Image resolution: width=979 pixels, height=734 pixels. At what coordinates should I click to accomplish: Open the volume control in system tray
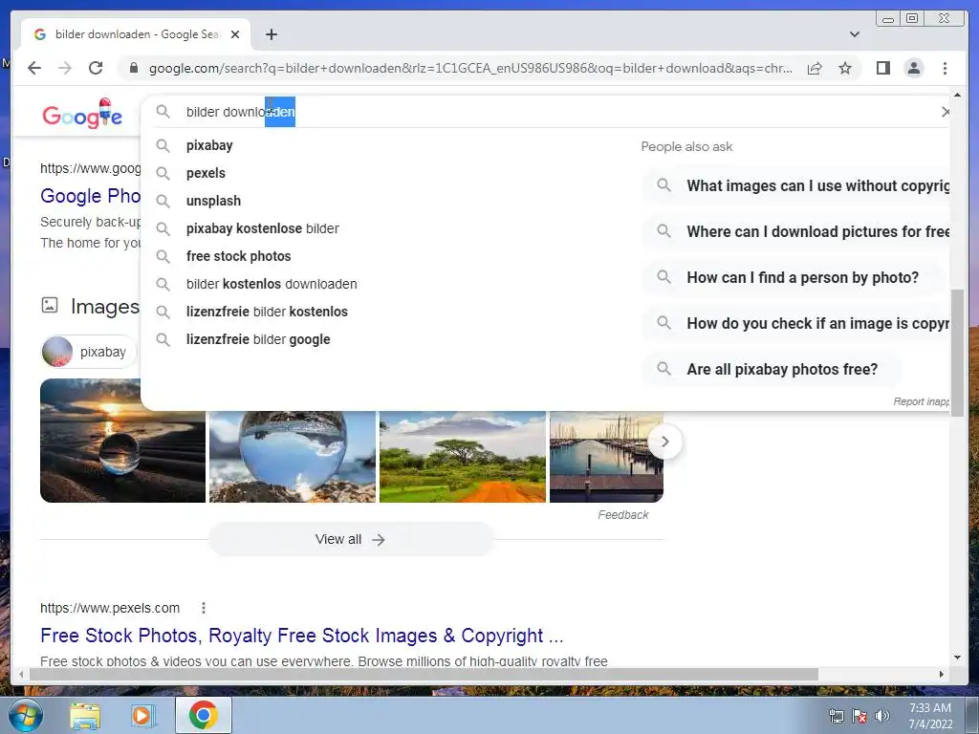tap(881, 716)
